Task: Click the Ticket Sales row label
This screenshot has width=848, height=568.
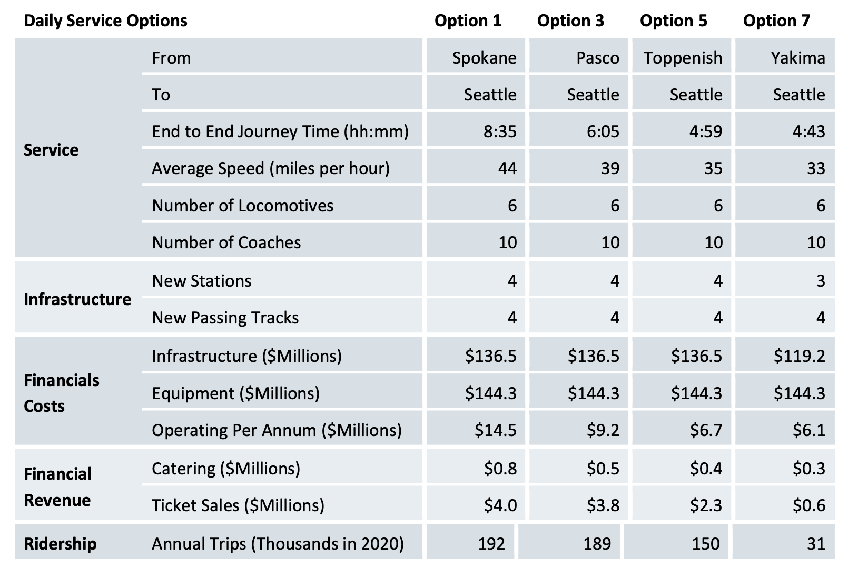Action: [x=238, y=505]
